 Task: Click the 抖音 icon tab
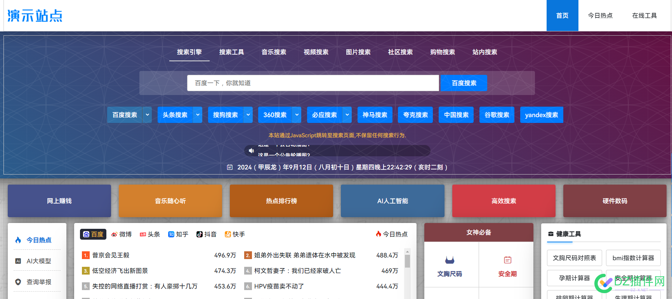pos(207,234)
